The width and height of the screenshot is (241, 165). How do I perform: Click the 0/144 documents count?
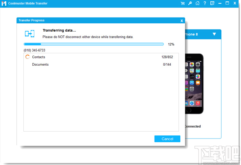point(167,65)
